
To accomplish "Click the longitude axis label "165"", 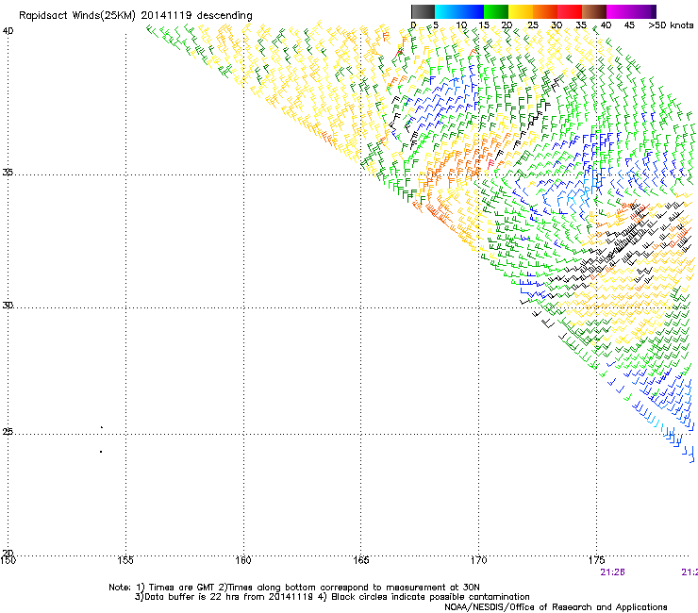I will [x=360, y=560].
